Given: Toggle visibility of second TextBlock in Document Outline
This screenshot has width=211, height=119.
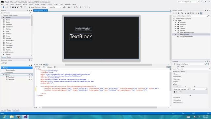Looking at the screenshot, I should (29, 79).
